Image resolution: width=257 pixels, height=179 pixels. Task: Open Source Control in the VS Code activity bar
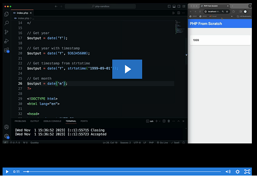[6, 32]
